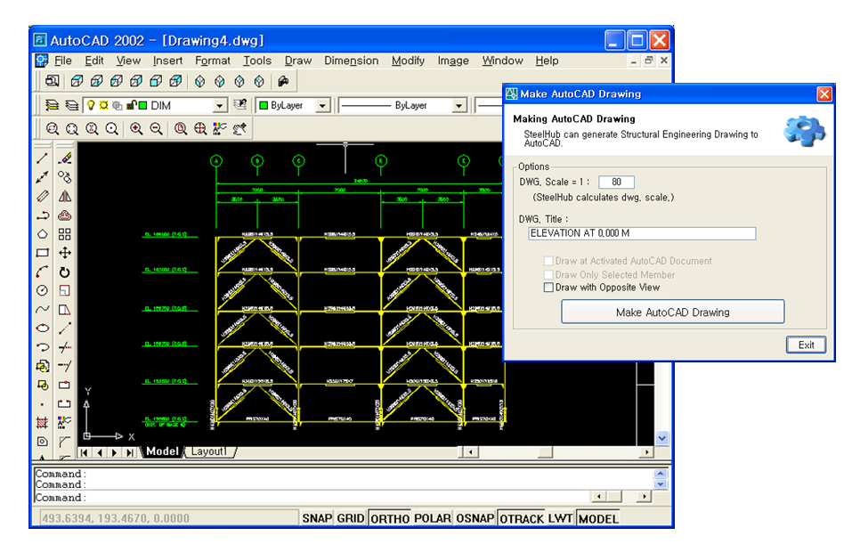Switch to SW Isometric view icon
The image size is (868, 552).
(x=200, y=81)
